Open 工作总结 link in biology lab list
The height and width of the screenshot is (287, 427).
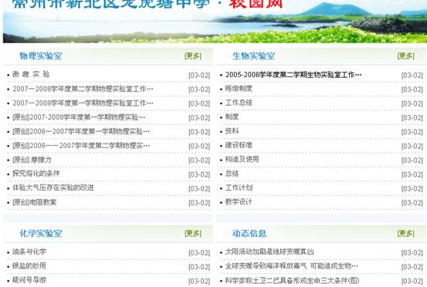point(239,103)
